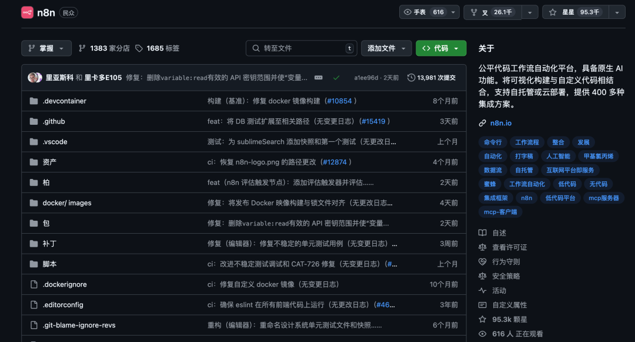Click the 互联网平台即服务 topic tag

(570, 170)
